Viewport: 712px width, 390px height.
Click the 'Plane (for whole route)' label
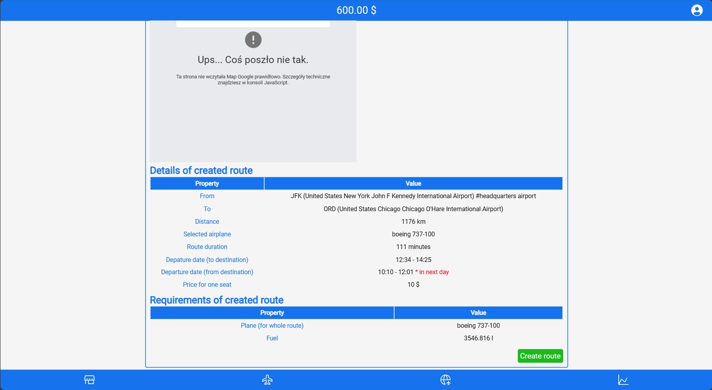click(x=272, y=326)
